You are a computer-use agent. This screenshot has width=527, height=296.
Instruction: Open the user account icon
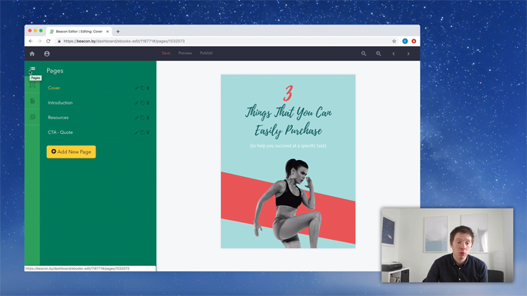[x=47, y=54]
